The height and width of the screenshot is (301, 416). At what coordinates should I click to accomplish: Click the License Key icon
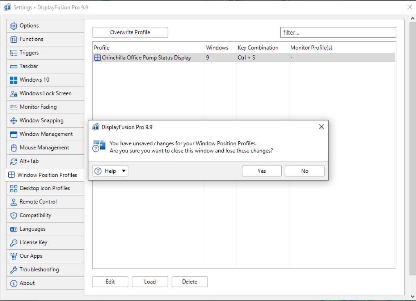point(14,243)
